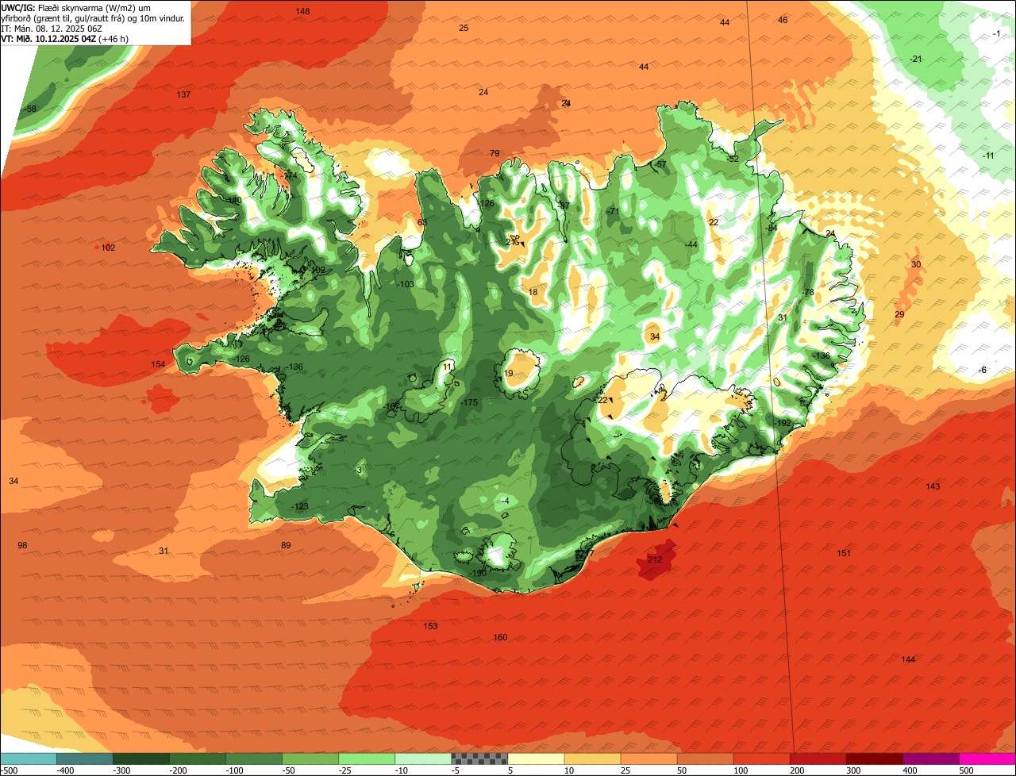Click the pale green swatch between -10 and -5
The image size is (1016, 776).
(x=423, y=759)
